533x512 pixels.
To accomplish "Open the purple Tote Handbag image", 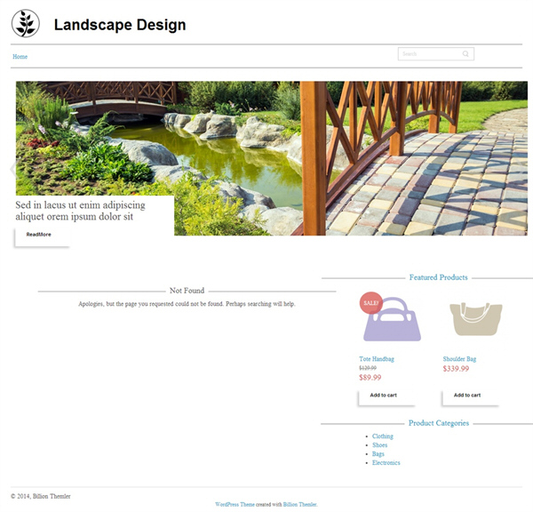I will click(393, 319).
